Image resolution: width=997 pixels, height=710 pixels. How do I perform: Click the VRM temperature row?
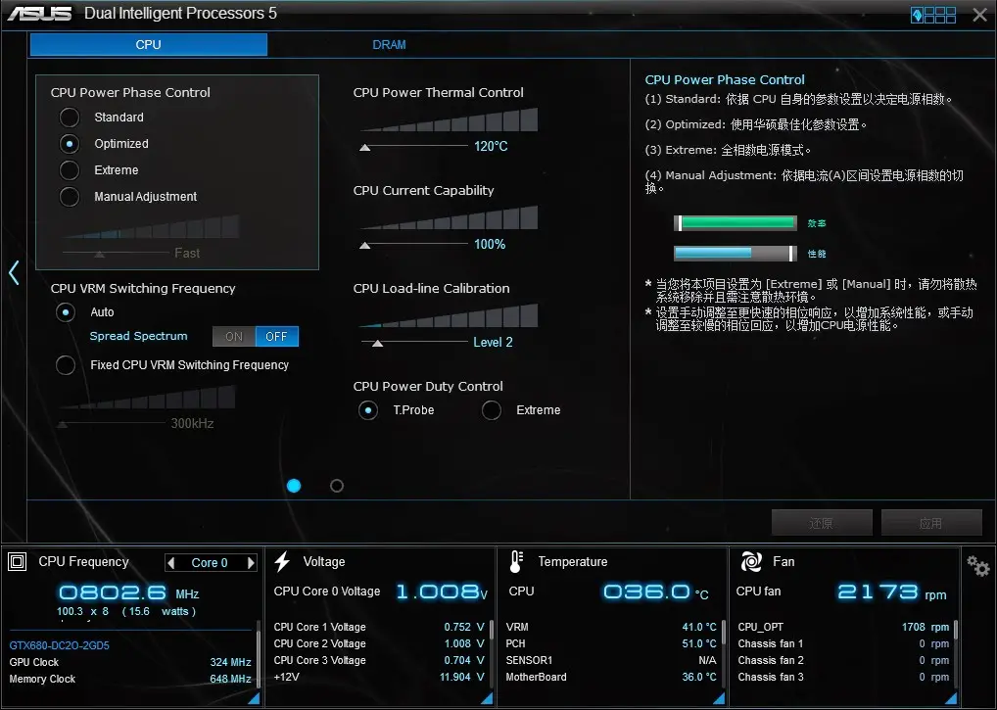[611, 627]
